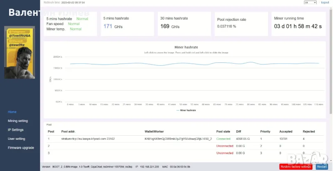Click the Unconnected state for pool 2
Image resolution: width=333 pixels, height=171 pixels.
225,146
